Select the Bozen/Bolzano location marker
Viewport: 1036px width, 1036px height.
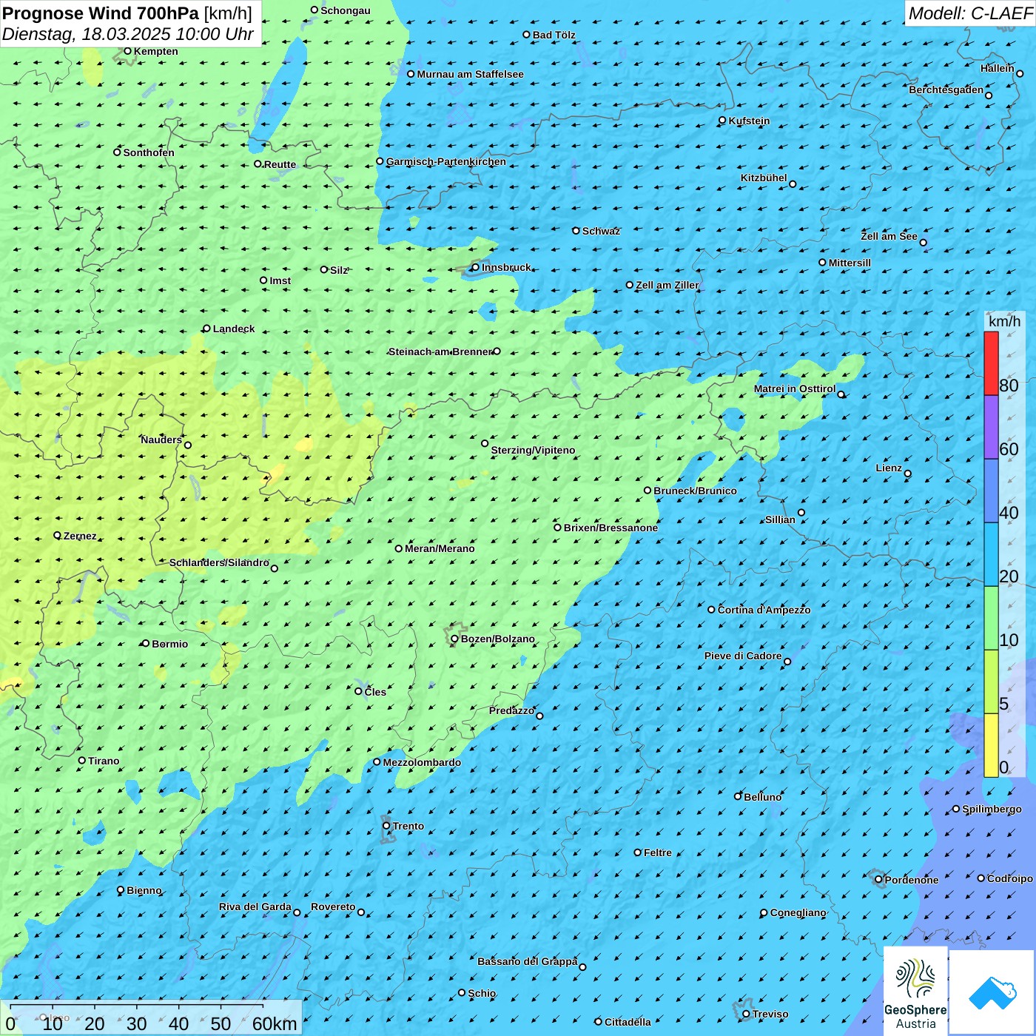454,639
